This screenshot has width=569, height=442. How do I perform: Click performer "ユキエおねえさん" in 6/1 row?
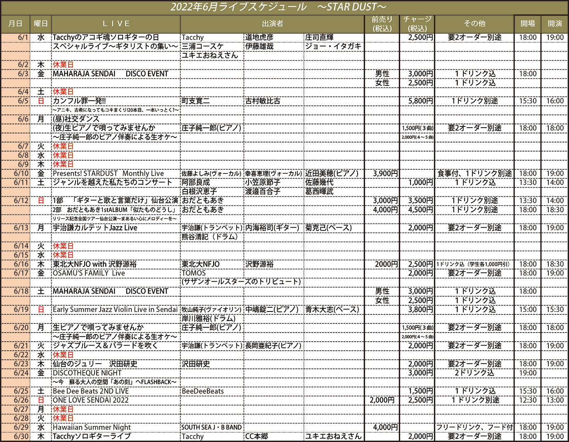210,55
